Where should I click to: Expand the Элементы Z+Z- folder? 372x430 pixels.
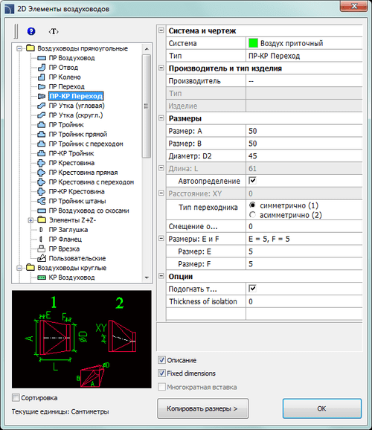31,220
